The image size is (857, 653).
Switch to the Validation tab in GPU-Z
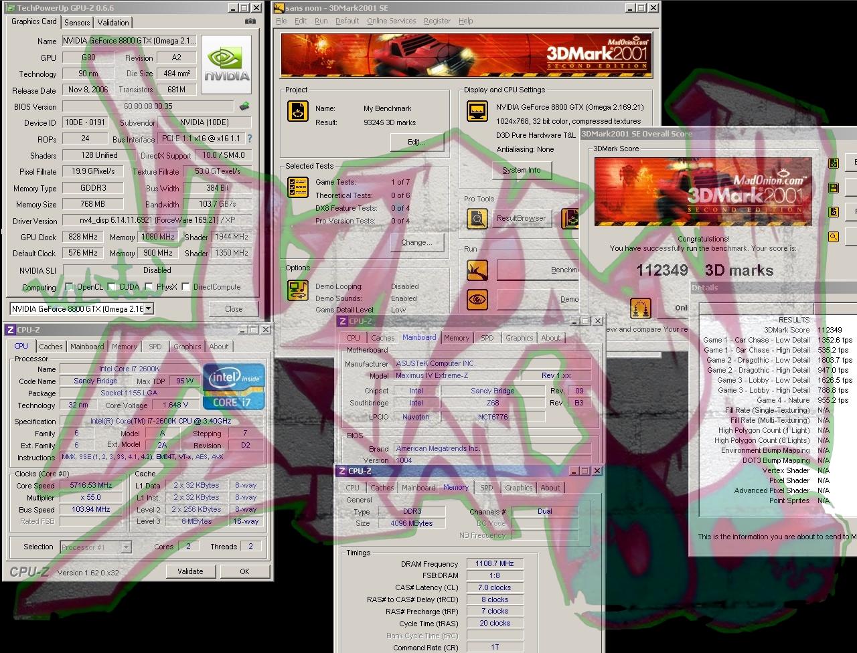113,23
